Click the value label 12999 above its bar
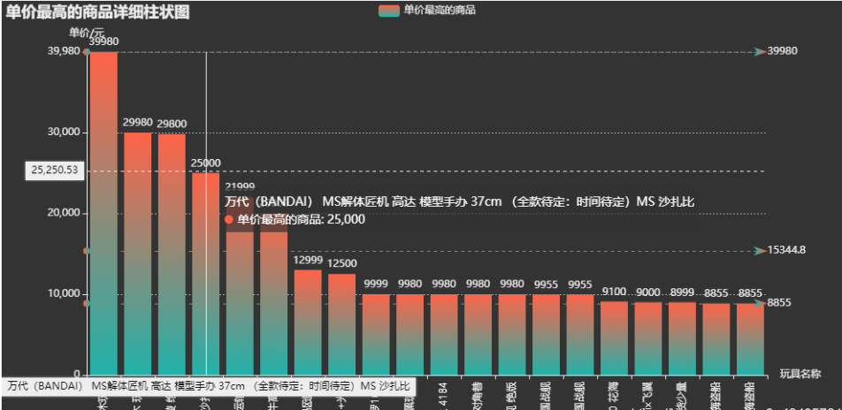Image resolution: width=842 pixels, height=410 pixels. tap(308, 260)
